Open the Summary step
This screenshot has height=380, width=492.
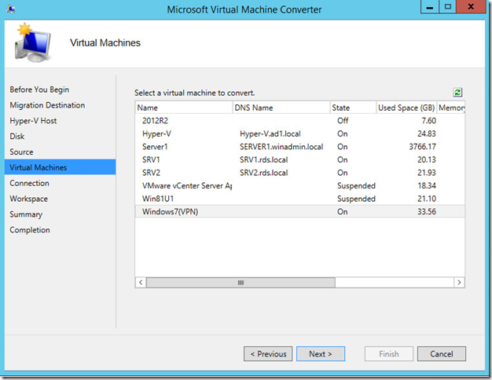26,214
